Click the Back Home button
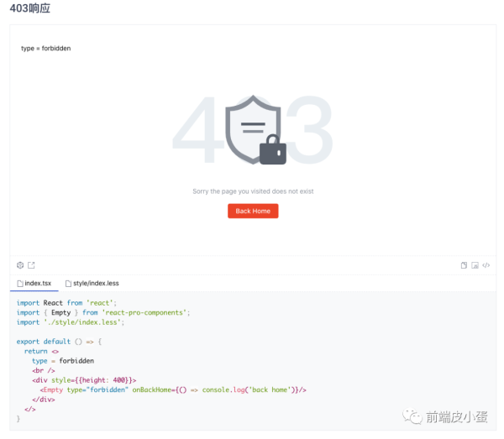The width and height of the screenshot is (504, 439). pyautogui.click(x=253, y=211)
